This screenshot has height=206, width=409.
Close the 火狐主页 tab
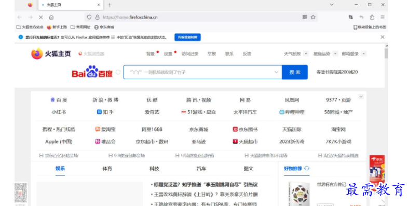click(x=99, y=5)
